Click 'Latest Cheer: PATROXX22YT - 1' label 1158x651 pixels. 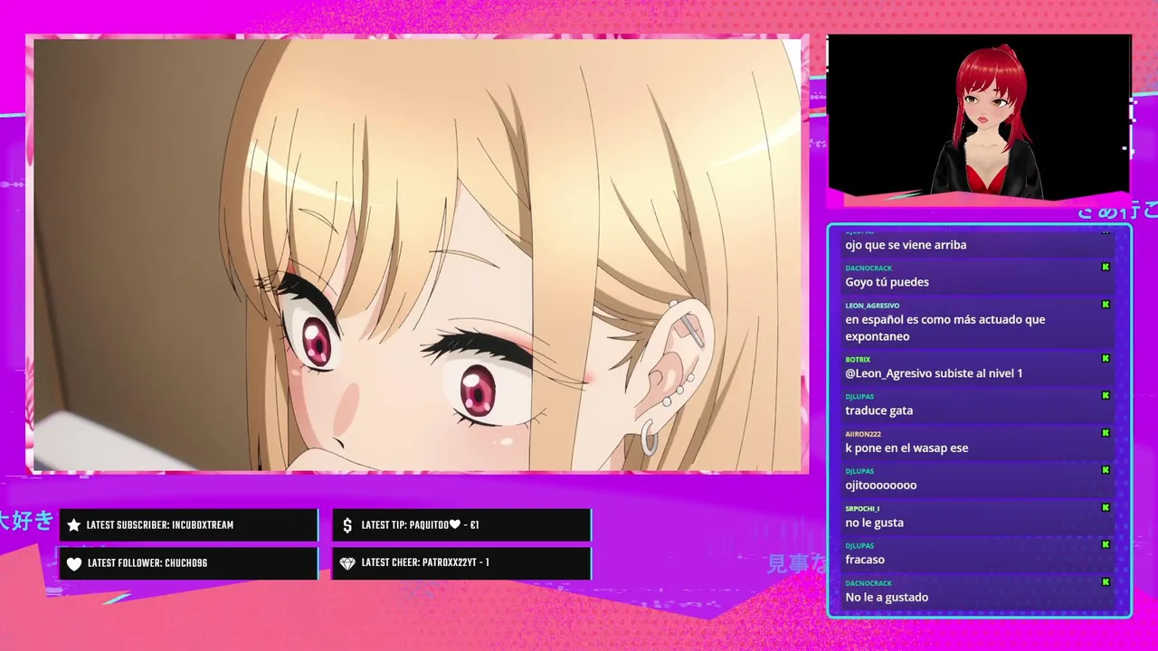pos(425,562)
